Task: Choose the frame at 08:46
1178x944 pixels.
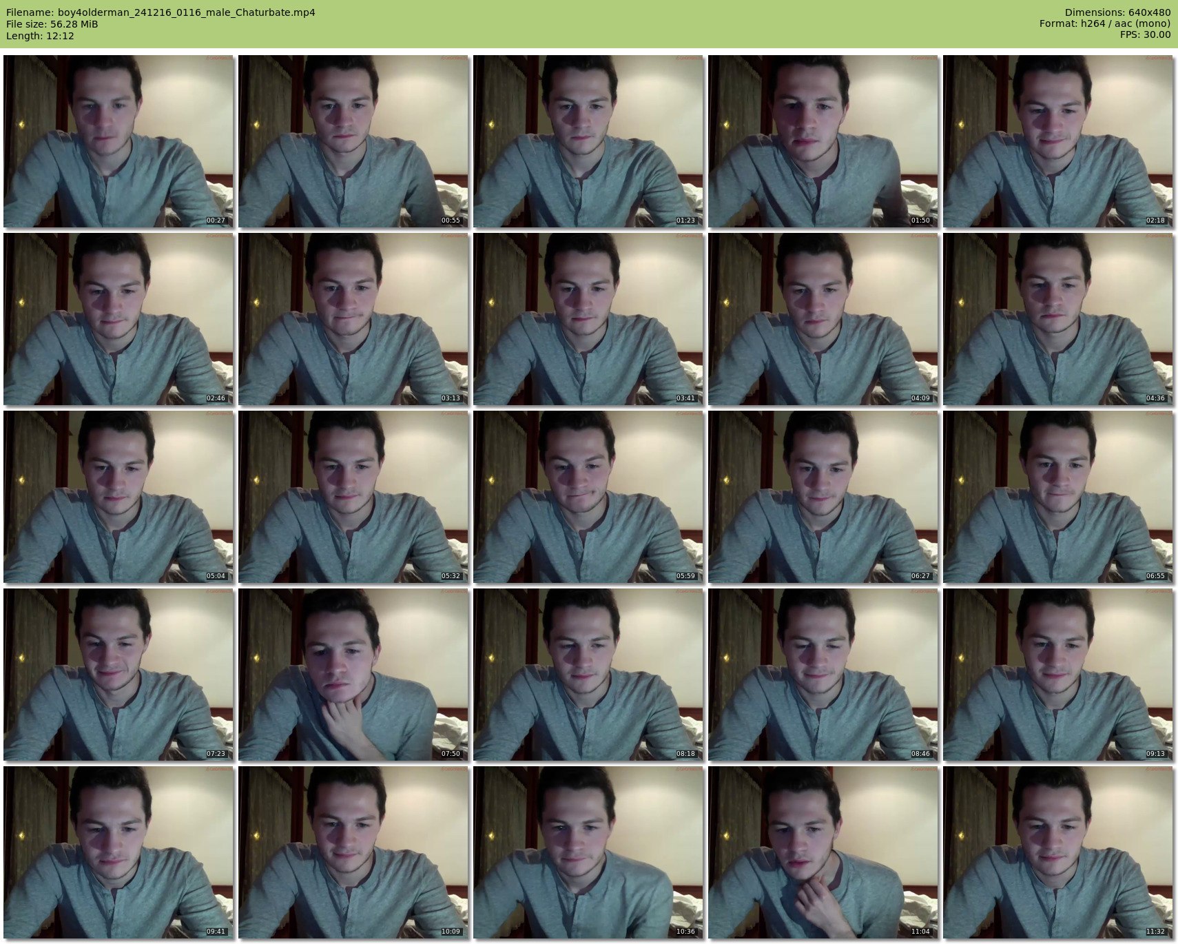Action: coord(823,675)
